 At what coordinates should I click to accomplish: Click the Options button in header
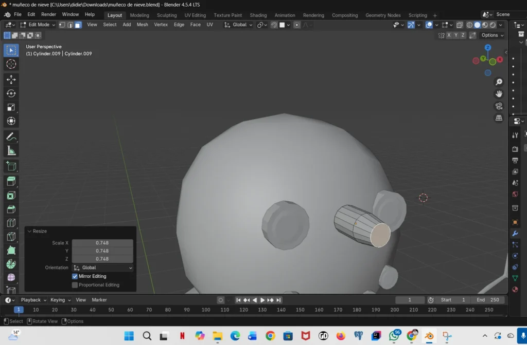point(492,35)
